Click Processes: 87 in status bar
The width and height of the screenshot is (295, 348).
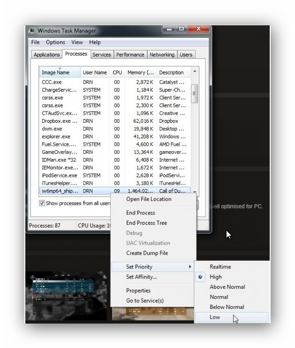(x=45, y=225)
